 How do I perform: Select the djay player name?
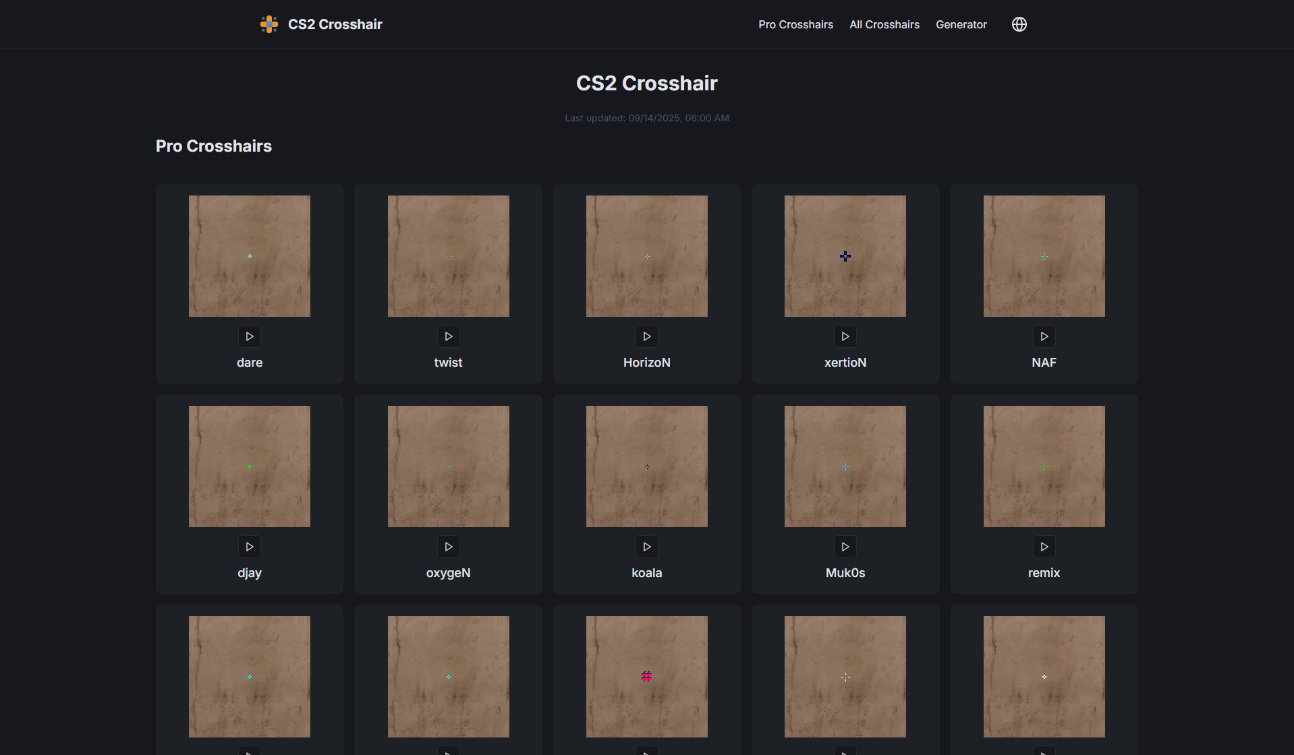250,573
